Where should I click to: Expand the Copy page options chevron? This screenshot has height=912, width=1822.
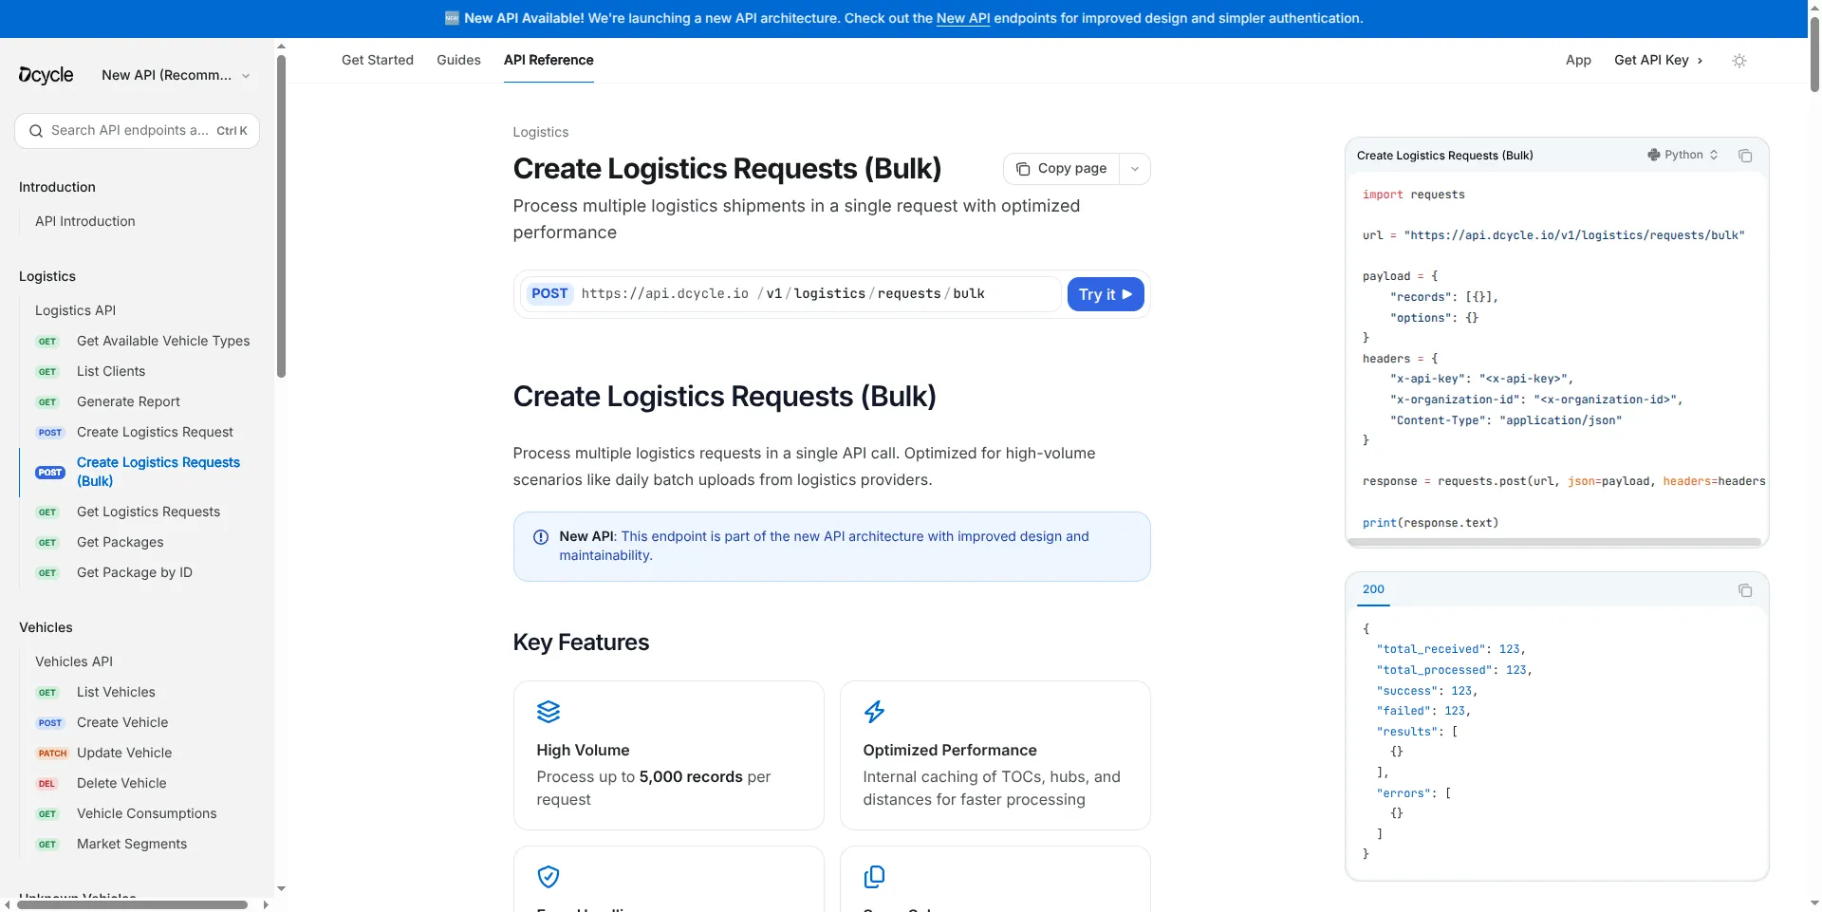point(1135,168)
